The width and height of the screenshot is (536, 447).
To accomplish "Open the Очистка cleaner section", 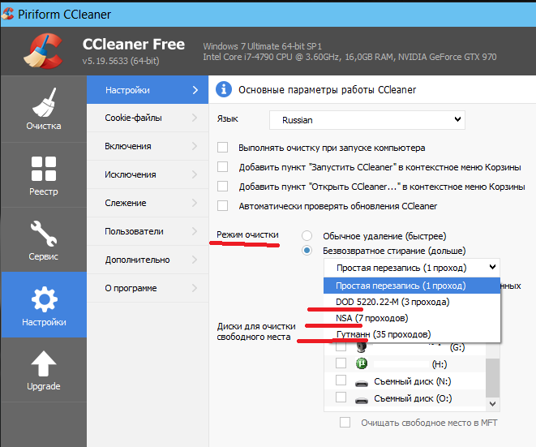I will (44, 109).
